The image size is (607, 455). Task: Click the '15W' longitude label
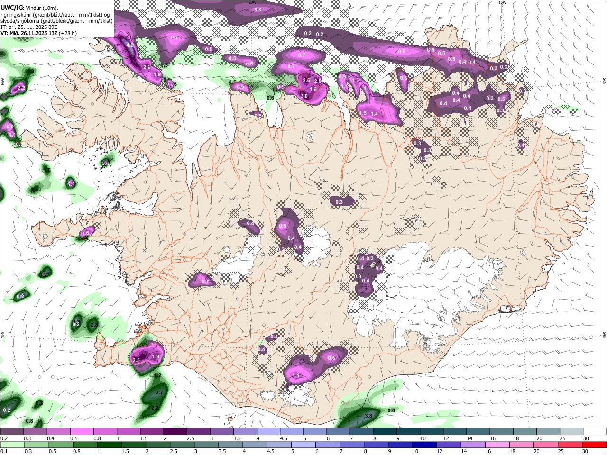coord(502,2)
